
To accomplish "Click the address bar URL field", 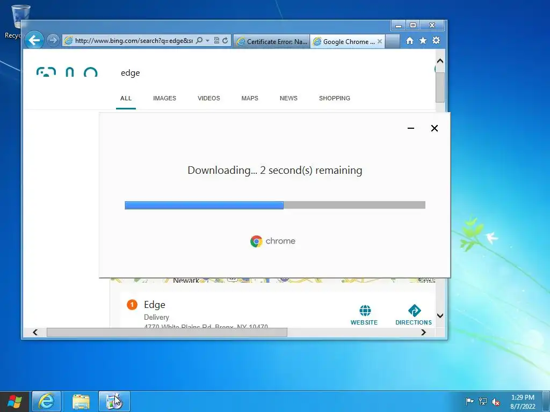I will coord(134,41).
